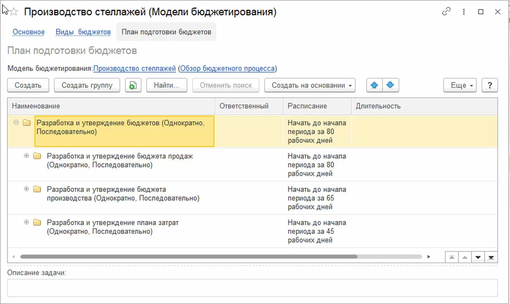Collapse the Разработка и утверждение бюджетов group
The width and height of the screenshot is (510, 304).
click(x=17, y=122)
